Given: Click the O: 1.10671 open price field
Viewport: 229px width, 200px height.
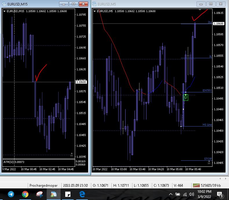Looking at the screenshot, I should pos(101,186).
